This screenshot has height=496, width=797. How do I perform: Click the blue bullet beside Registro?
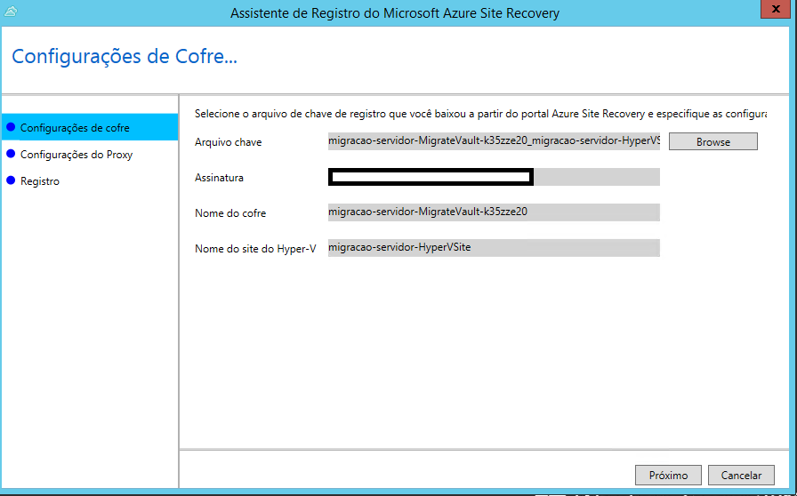tap(11, 181)
